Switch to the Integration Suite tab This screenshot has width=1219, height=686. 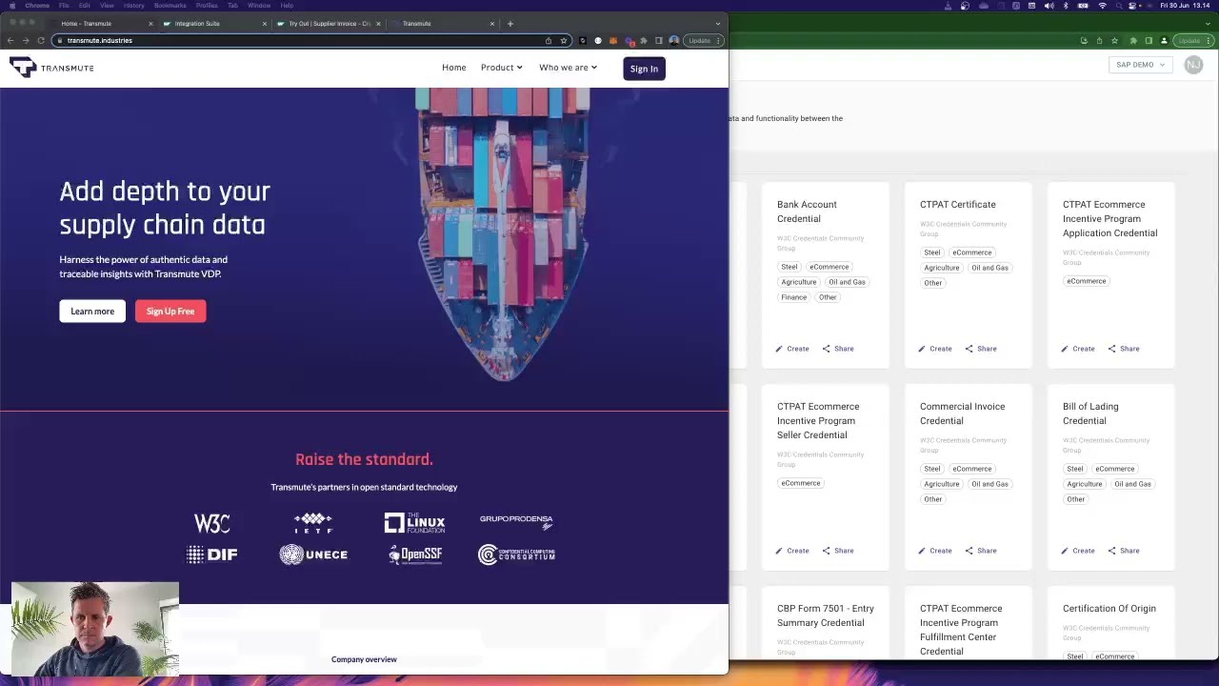[215, 23]
